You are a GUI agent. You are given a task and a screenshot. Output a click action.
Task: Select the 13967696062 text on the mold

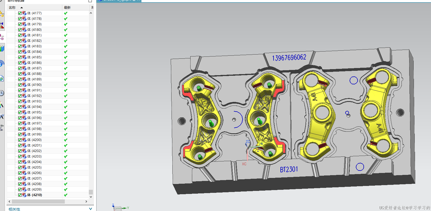point(289,58)
